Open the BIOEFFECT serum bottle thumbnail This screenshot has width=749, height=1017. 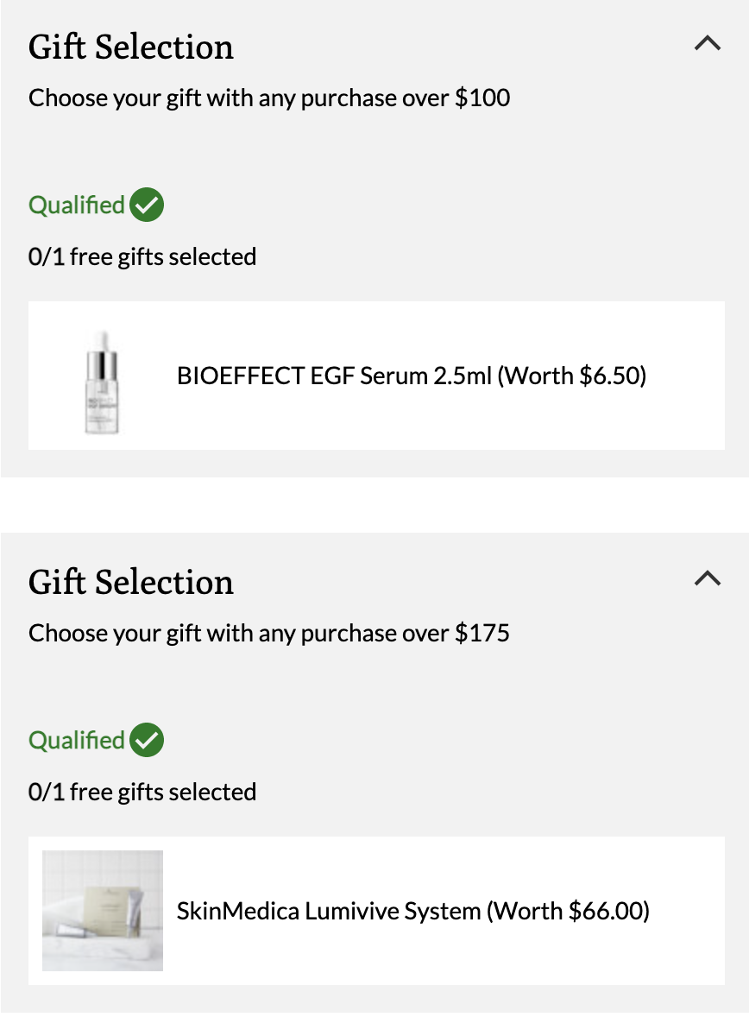pos(103,382)
